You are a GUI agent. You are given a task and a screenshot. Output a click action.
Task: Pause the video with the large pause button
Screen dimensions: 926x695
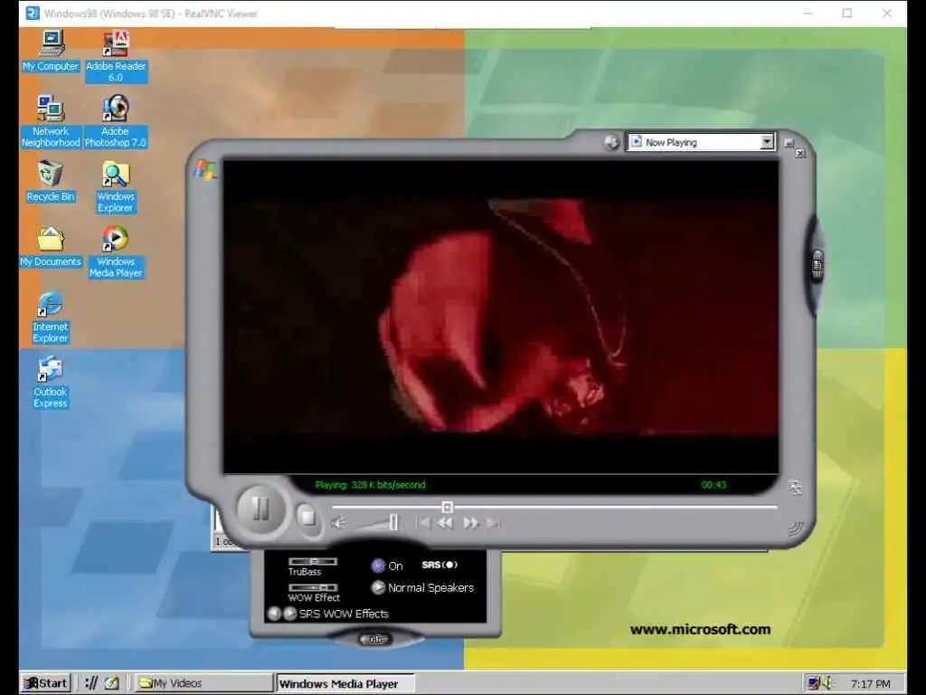260,509
